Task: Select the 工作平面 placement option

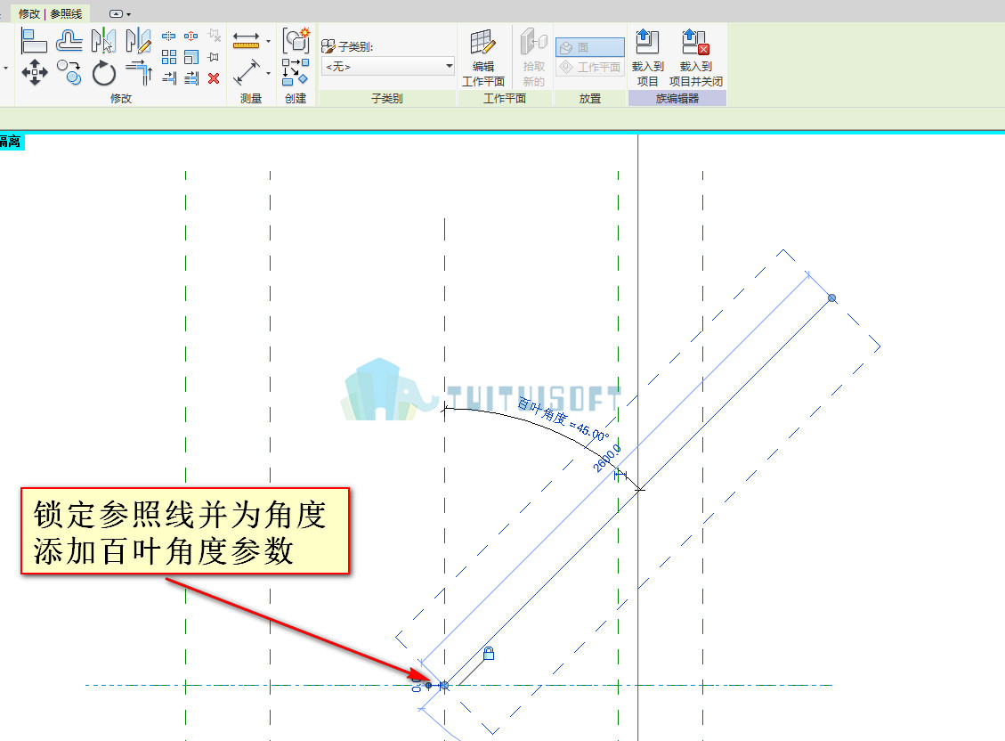Action: click(x=589, y=67)
